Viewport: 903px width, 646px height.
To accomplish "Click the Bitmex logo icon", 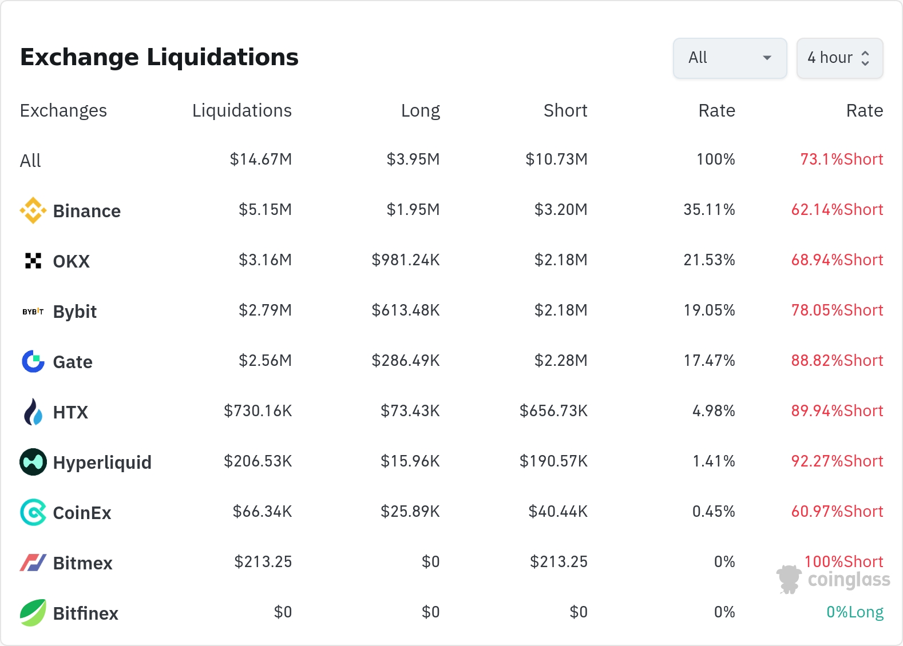I will pyautogui.click(x=33, y=563).
